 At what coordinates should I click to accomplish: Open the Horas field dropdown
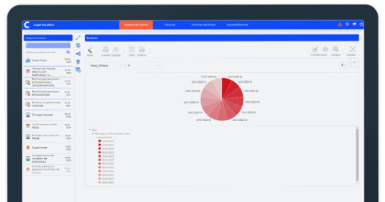pyautogui.click(x=106, y=65)
